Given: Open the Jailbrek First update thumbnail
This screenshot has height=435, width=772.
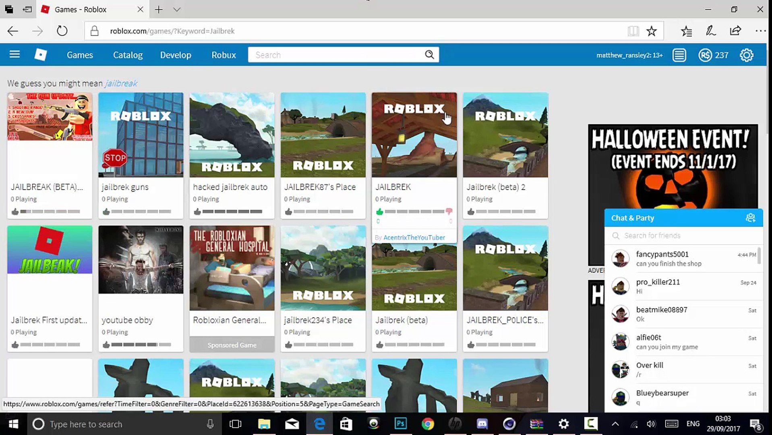Looking at the screenshot, I should coord(50,250).
